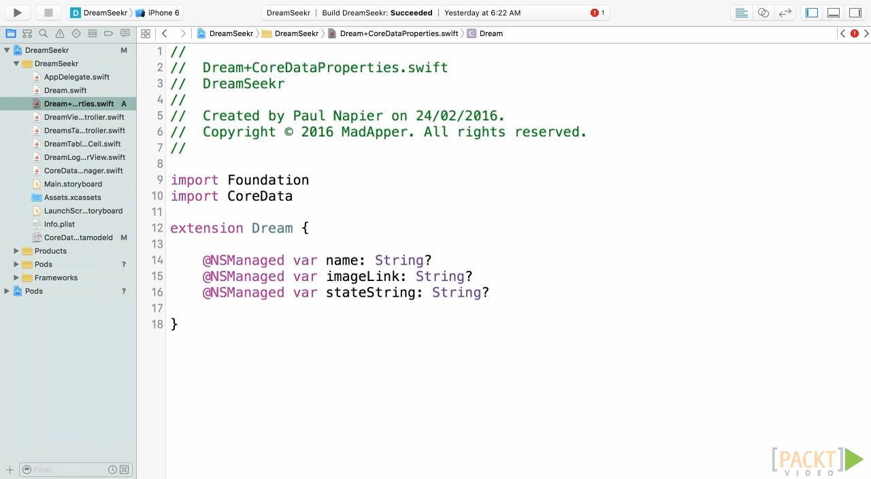Viewport: 871px width, 479px height.
Task: Click line 16 stateString property
Action: click(x=346, y=293)
